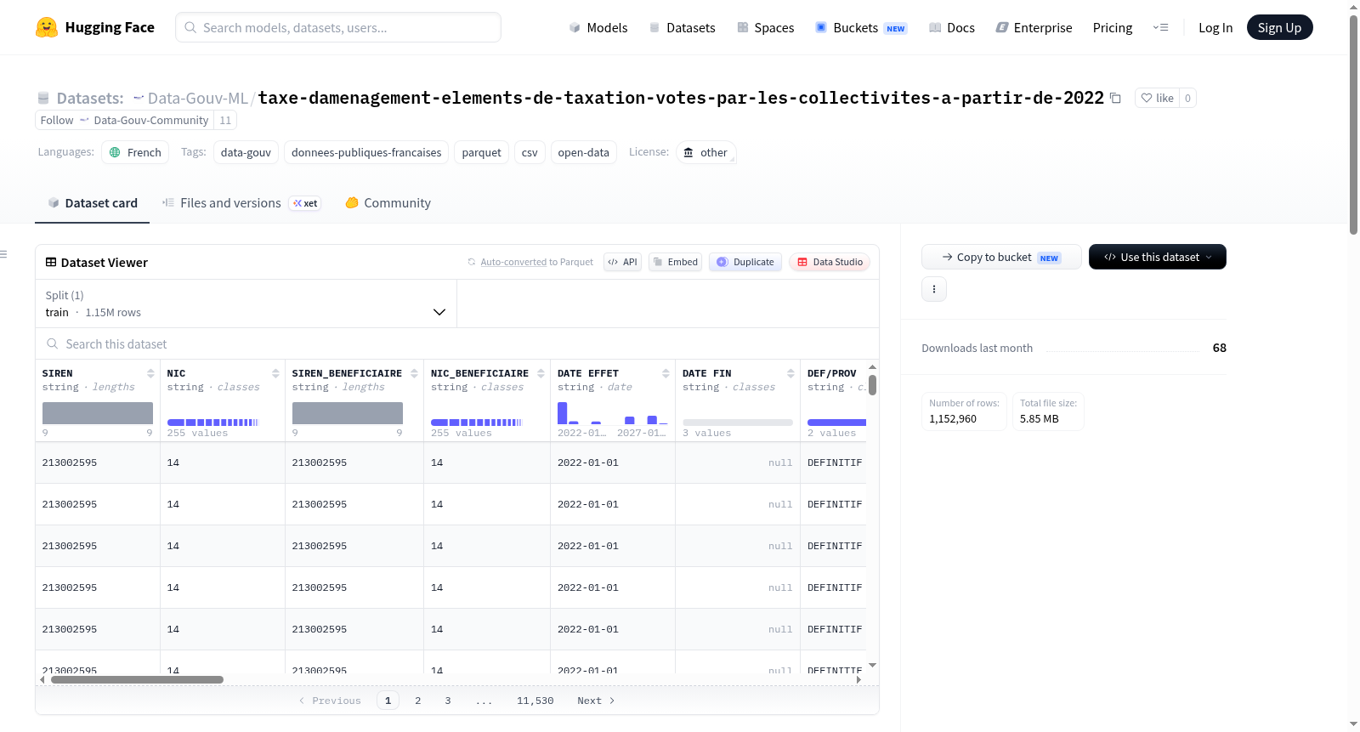1360x732 pixels.
Task: Click the Dataset Viewer table icon
Action: 51,262
